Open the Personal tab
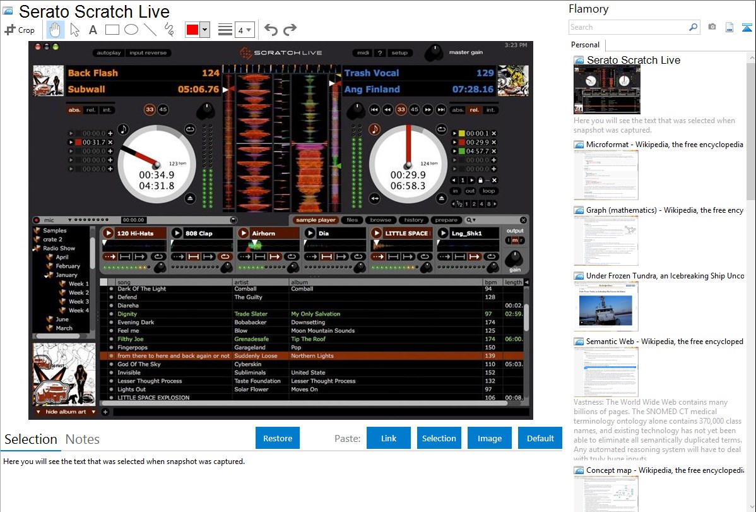 point(586,45)
